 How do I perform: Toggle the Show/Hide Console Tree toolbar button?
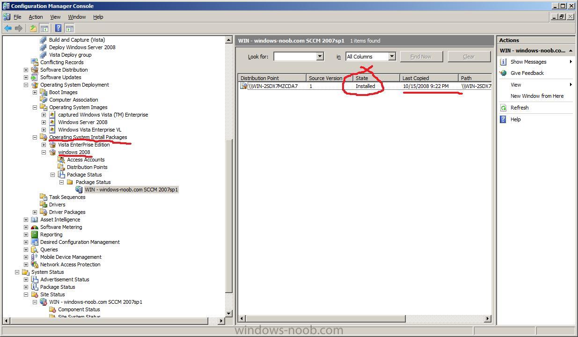click(x=44, y=29)
